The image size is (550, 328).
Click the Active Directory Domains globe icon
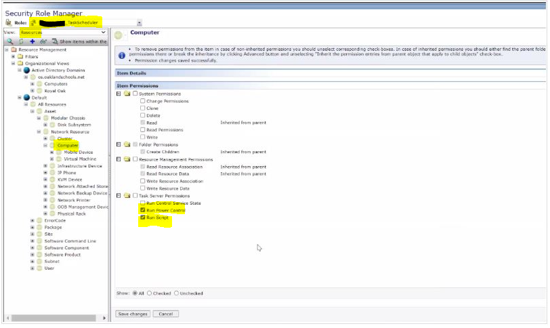point(26,70)
